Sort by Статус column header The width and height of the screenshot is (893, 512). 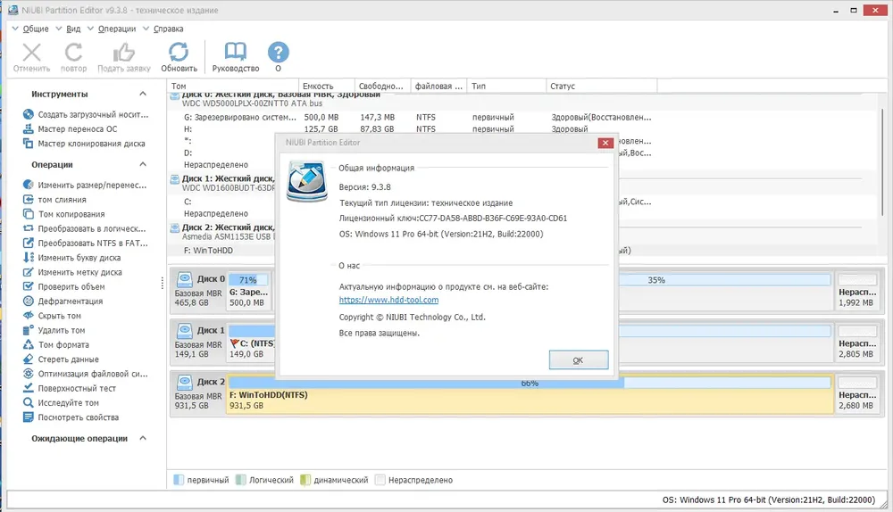click(x=602, y=86)
